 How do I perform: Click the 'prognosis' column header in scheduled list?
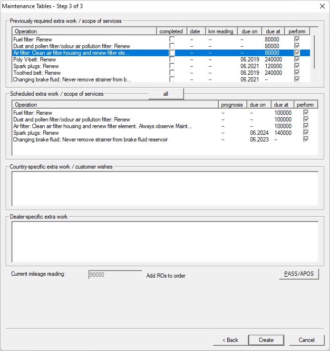(x=232, y=105)
